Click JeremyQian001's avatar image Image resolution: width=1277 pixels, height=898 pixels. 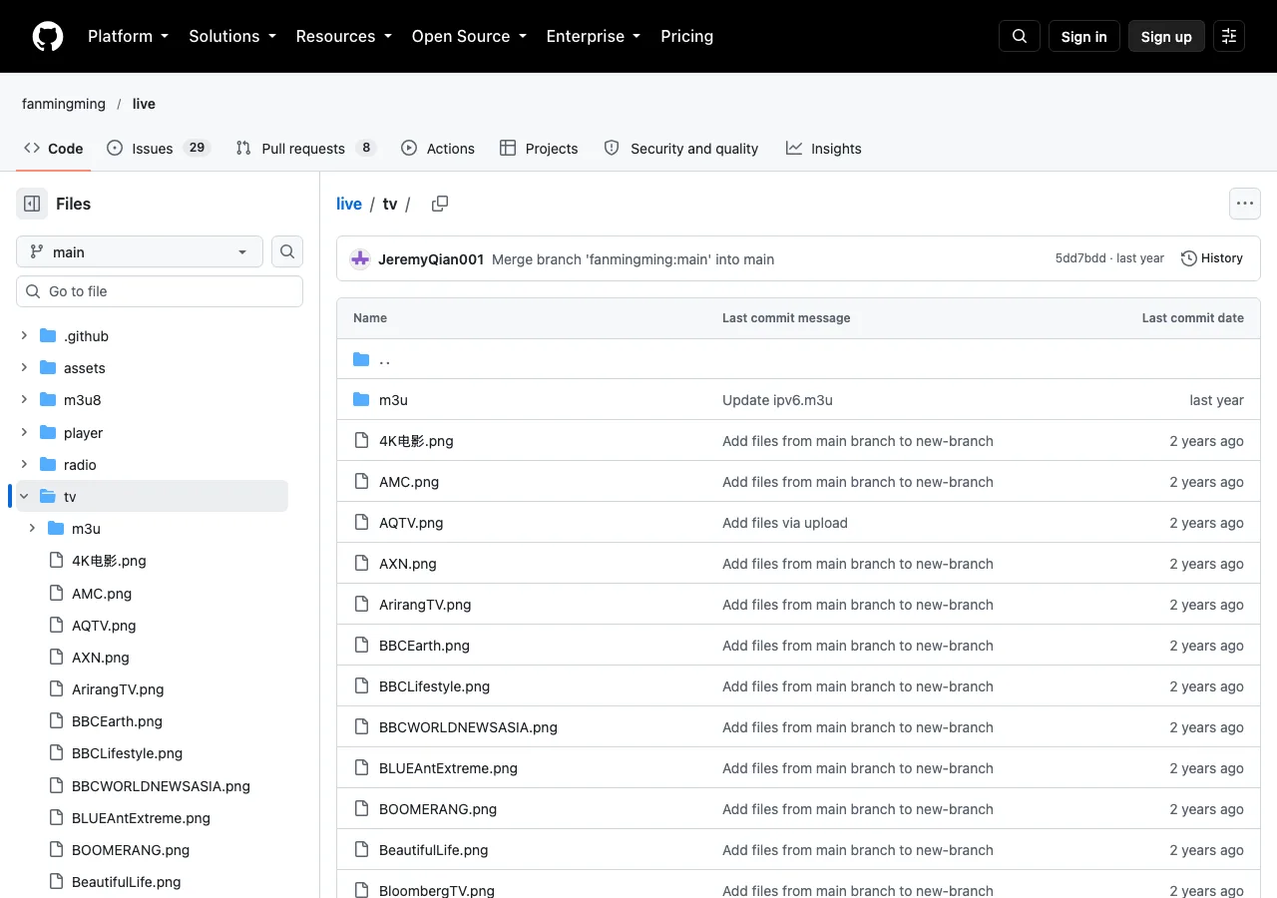pos(360,259)
